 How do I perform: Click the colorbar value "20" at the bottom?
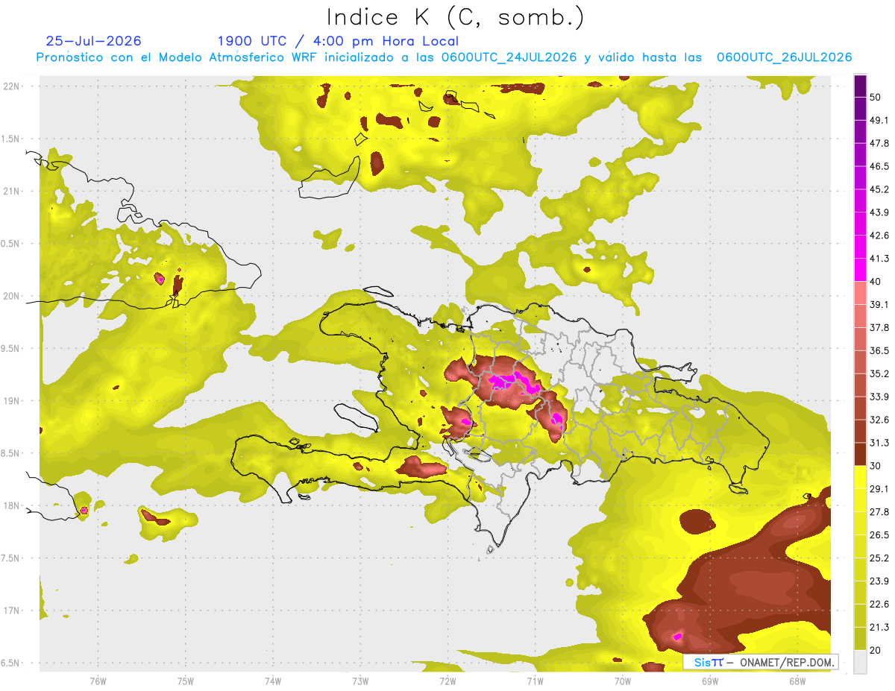(x=876, y=650)
